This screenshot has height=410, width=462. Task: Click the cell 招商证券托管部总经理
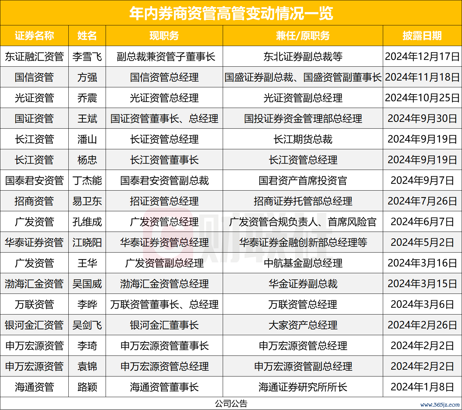click(x=303, y=201)
